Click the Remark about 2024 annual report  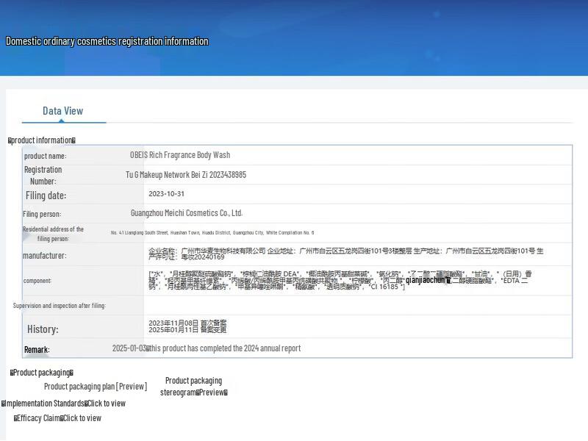(x=207, y=348)
